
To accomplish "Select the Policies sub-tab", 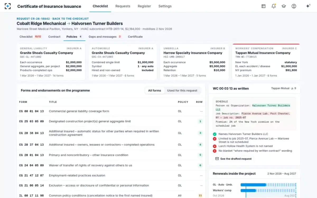I will pos(74,37).
